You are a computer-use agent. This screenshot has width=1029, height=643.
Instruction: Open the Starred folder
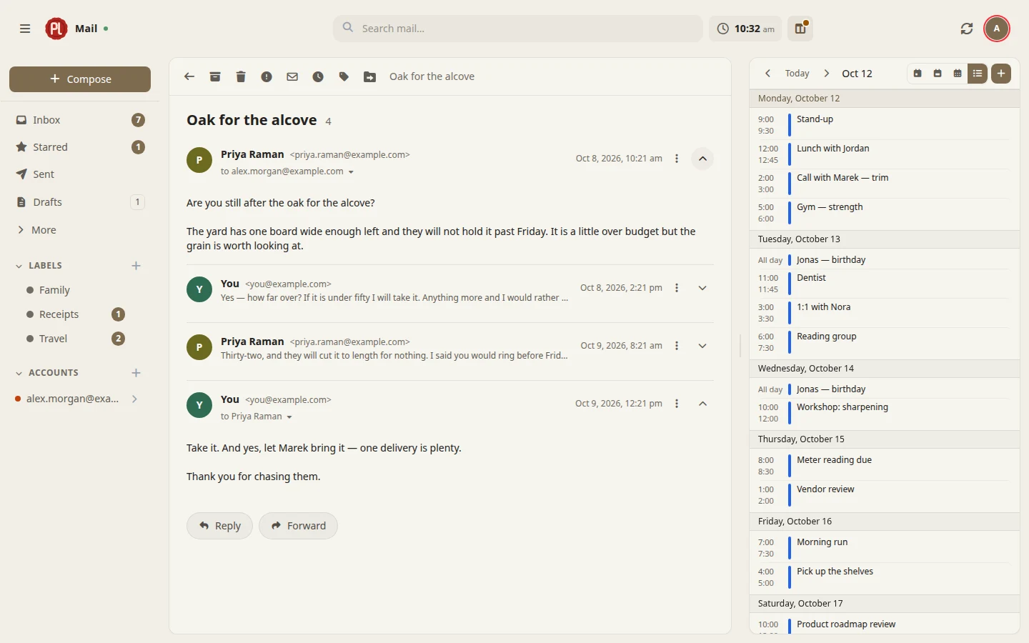pos(79,147)
